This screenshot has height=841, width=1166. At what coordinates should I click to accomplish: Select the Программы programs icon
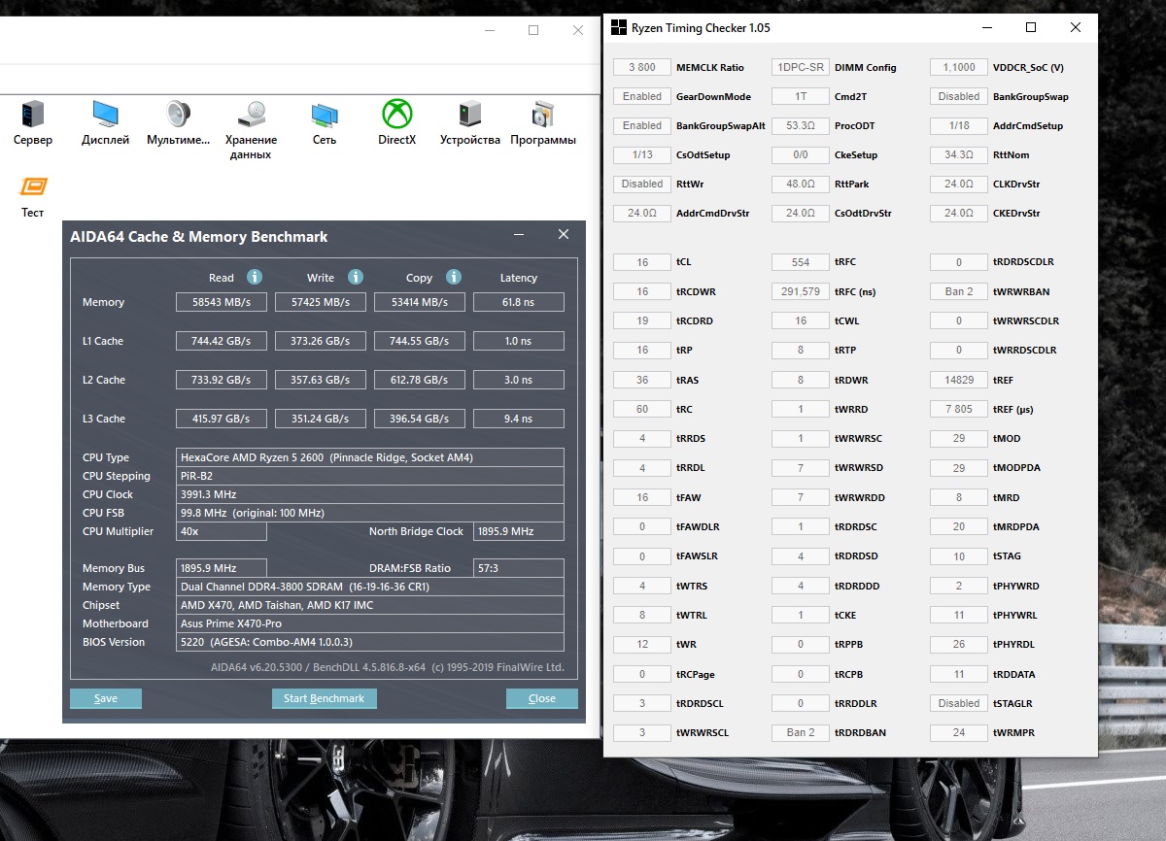pos(543,116)
